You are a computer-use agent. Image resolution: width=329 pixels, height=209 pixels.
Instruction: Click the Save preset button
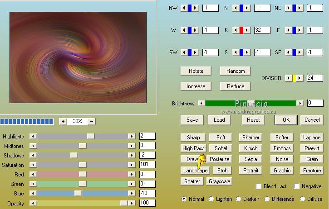point(192,120)
